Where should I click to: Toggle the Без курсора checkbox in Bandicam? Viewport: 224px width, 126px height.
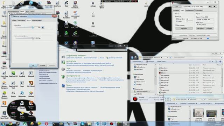176,25
